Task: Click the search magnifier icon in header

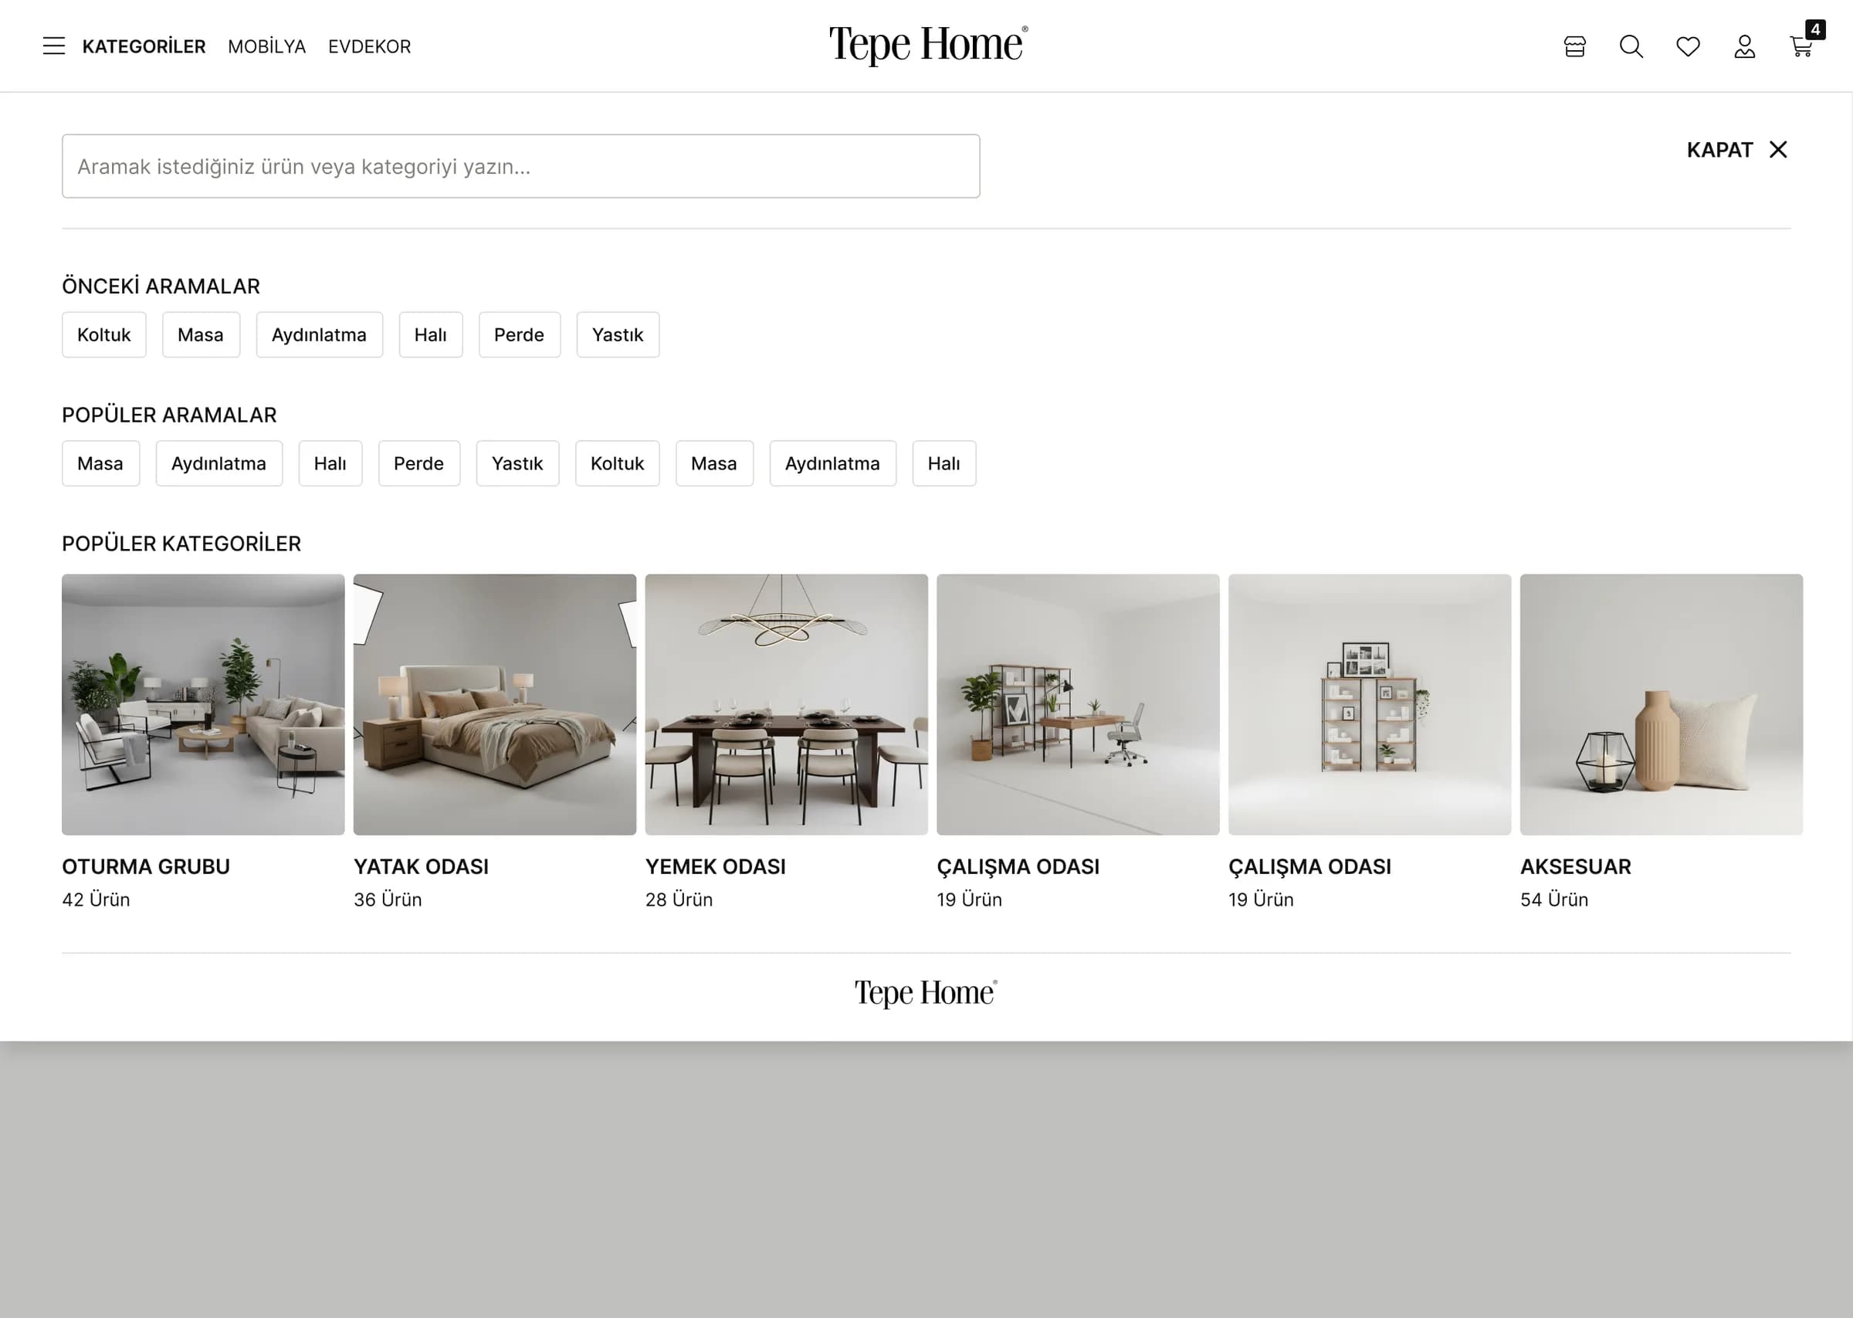Action: [x=1631, y=47]
